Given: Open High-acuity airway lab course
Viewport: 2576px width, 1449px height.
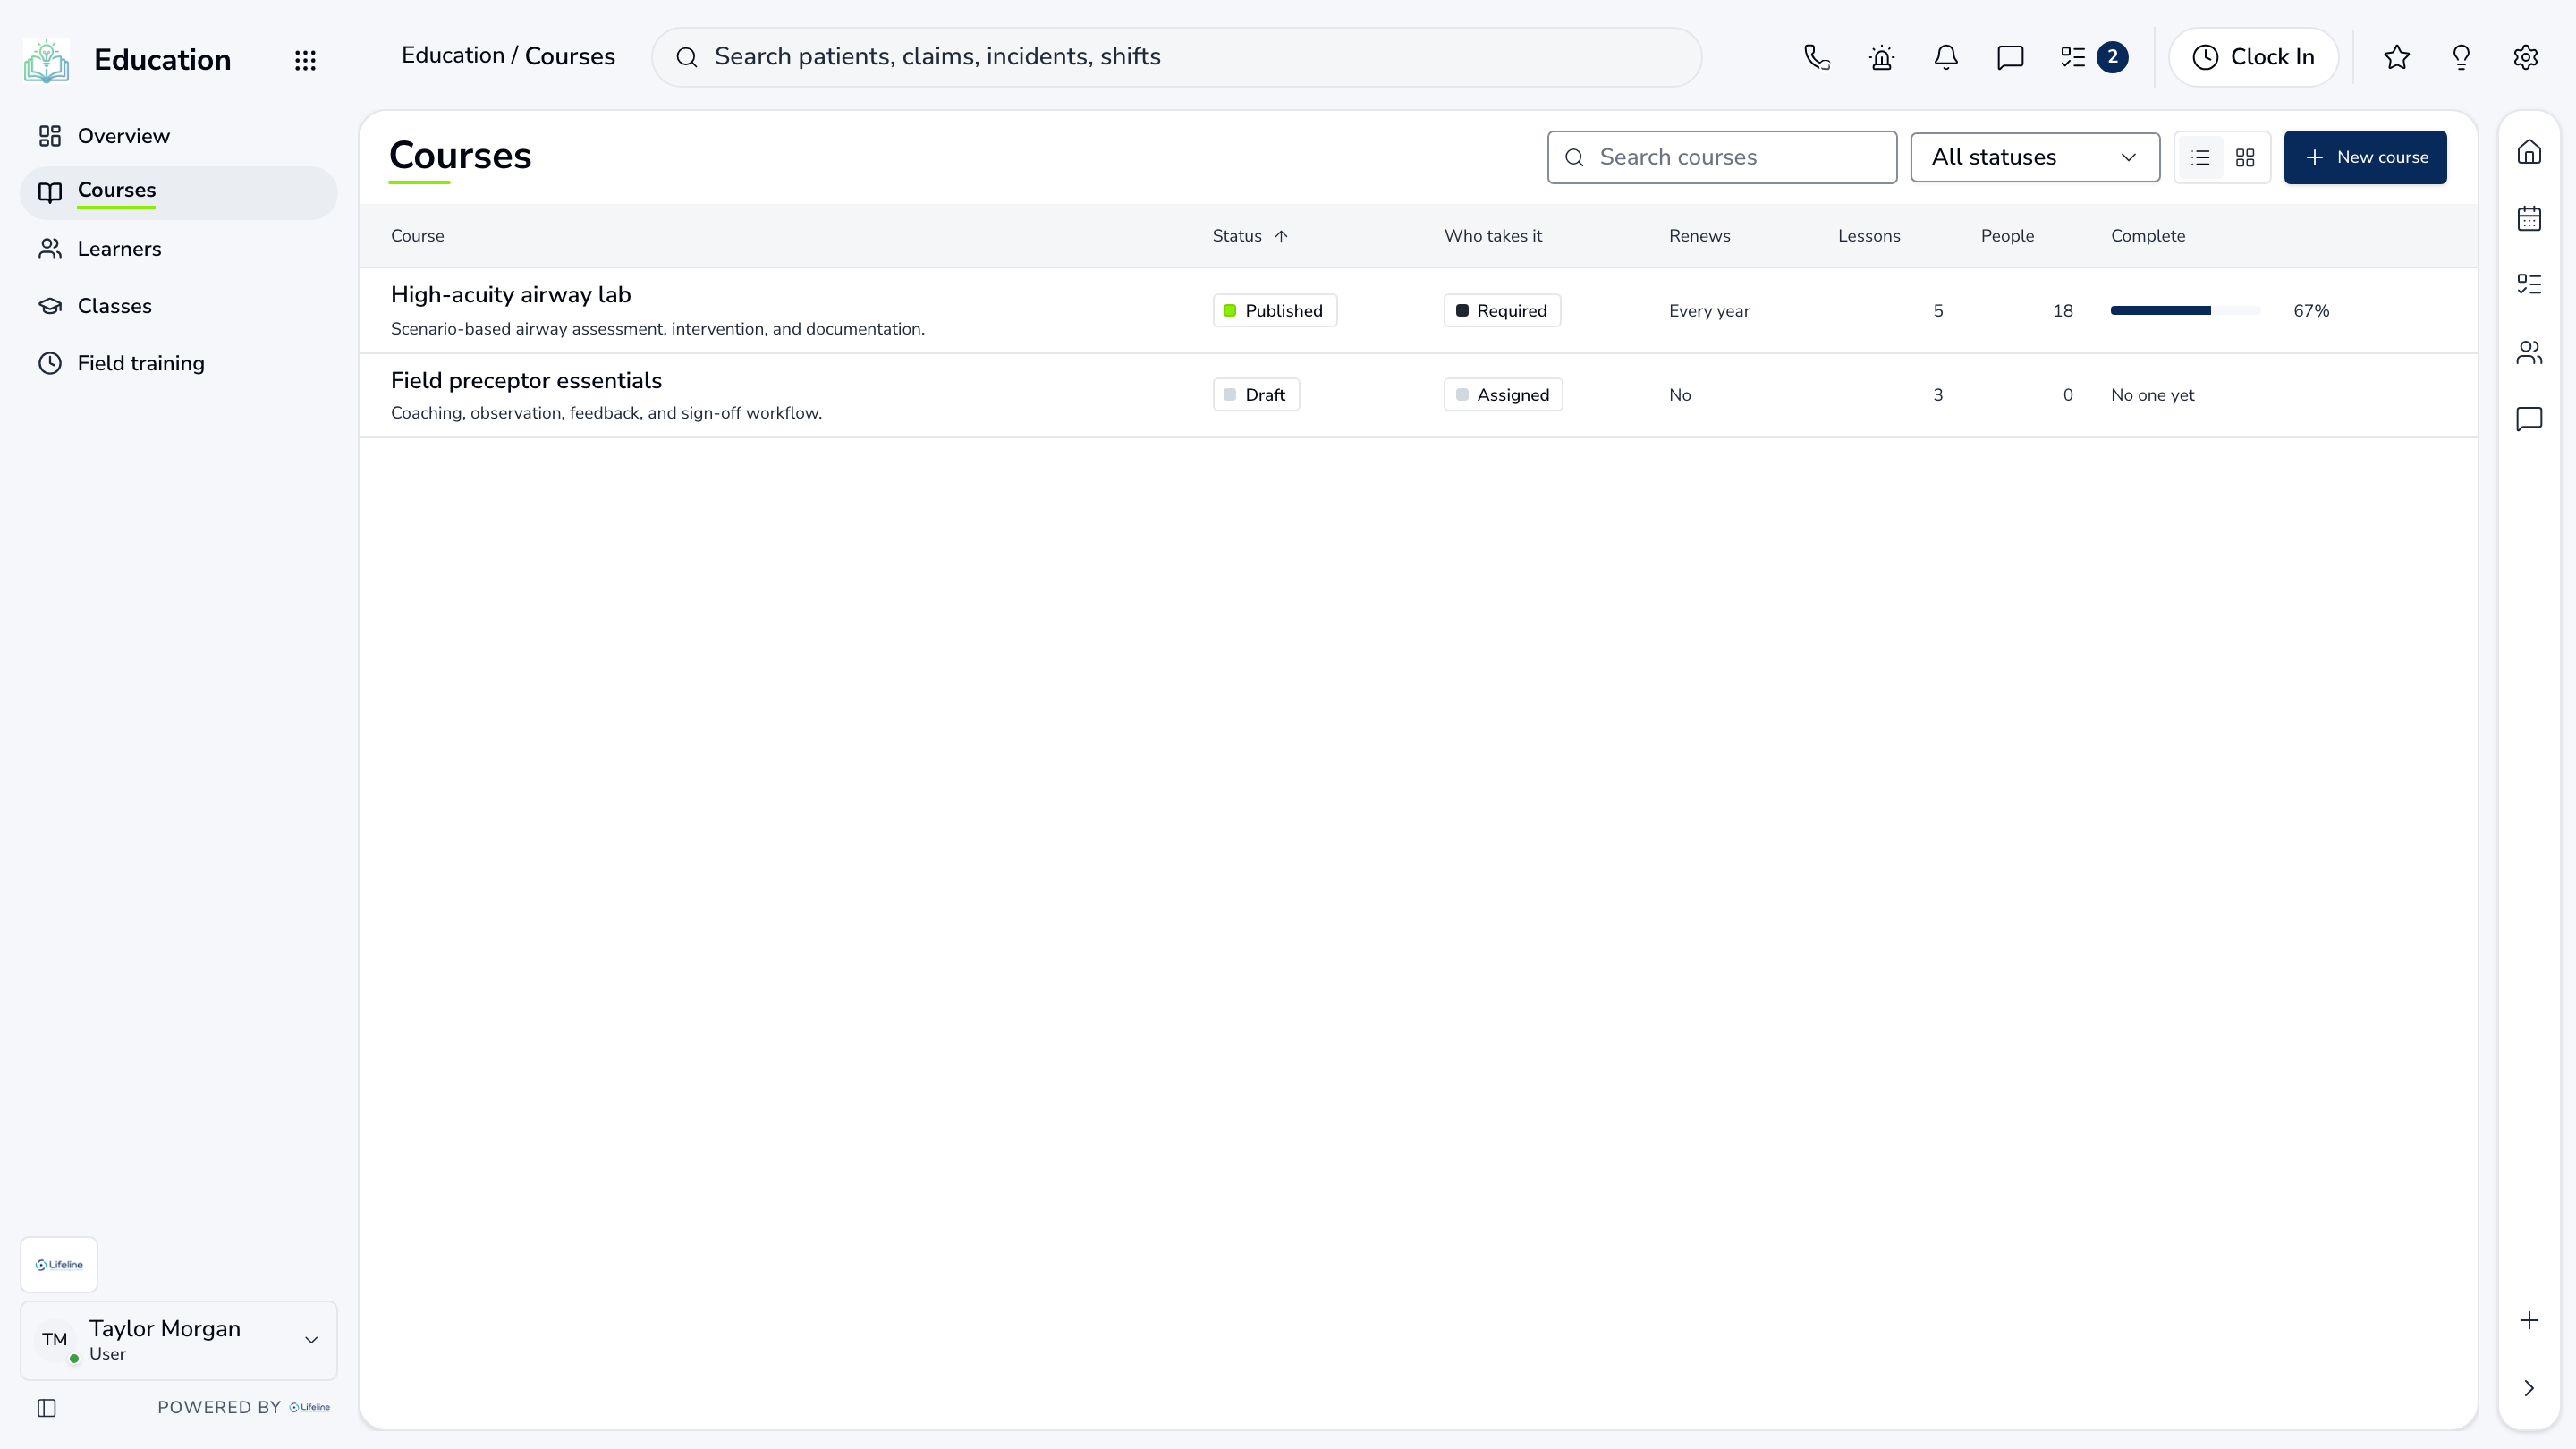Looking at the screenshot, I should 510,295.
